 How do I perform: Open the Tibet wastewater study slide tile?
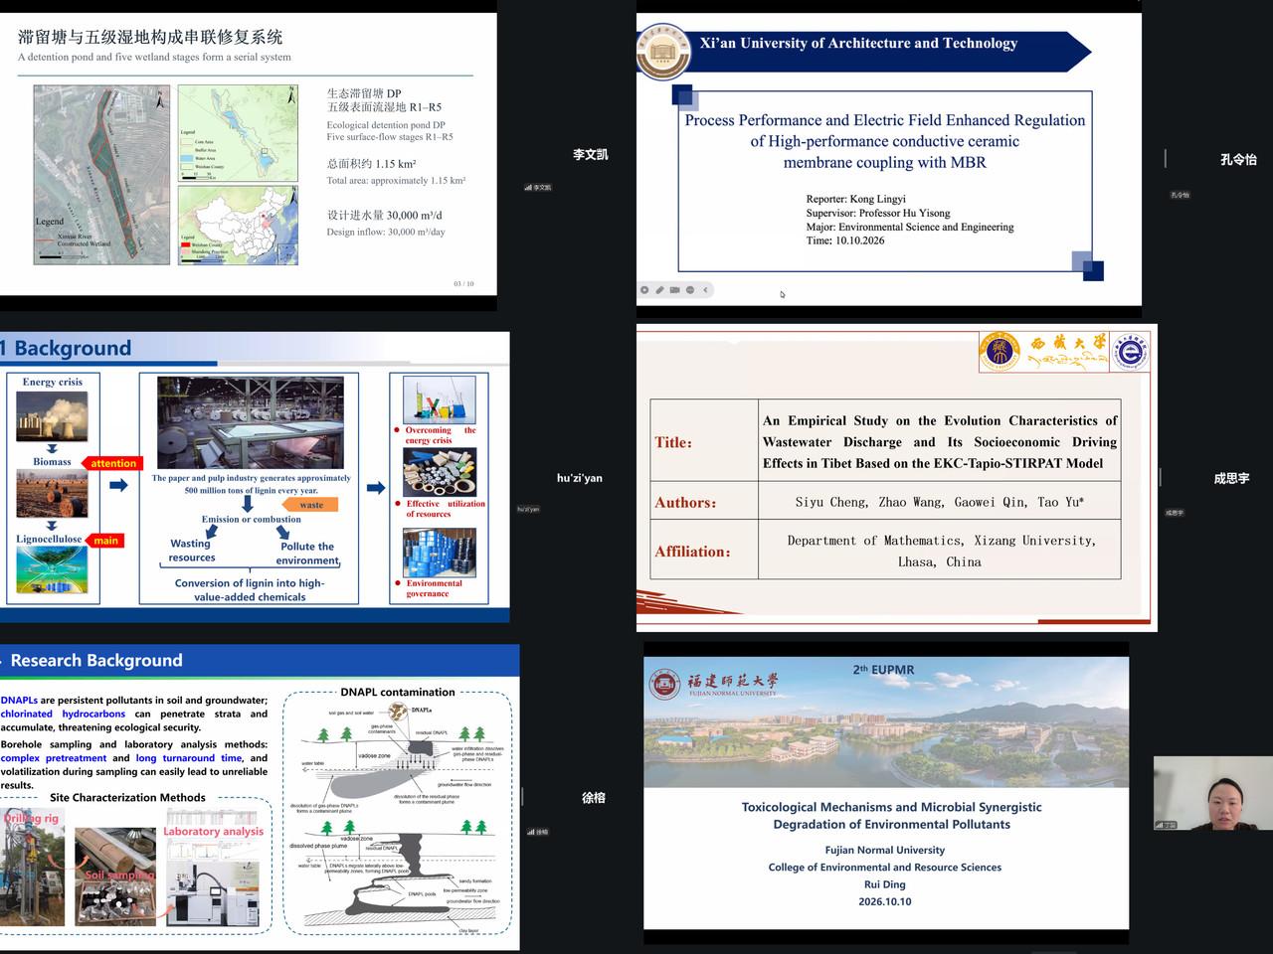(897, 478)
